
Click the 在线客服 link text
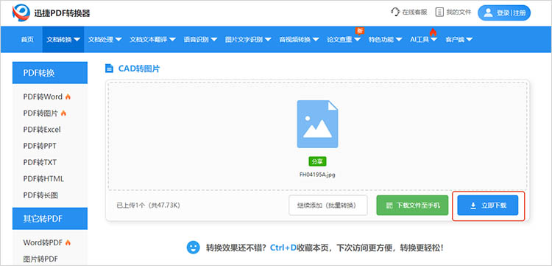[x=414, y=13]
